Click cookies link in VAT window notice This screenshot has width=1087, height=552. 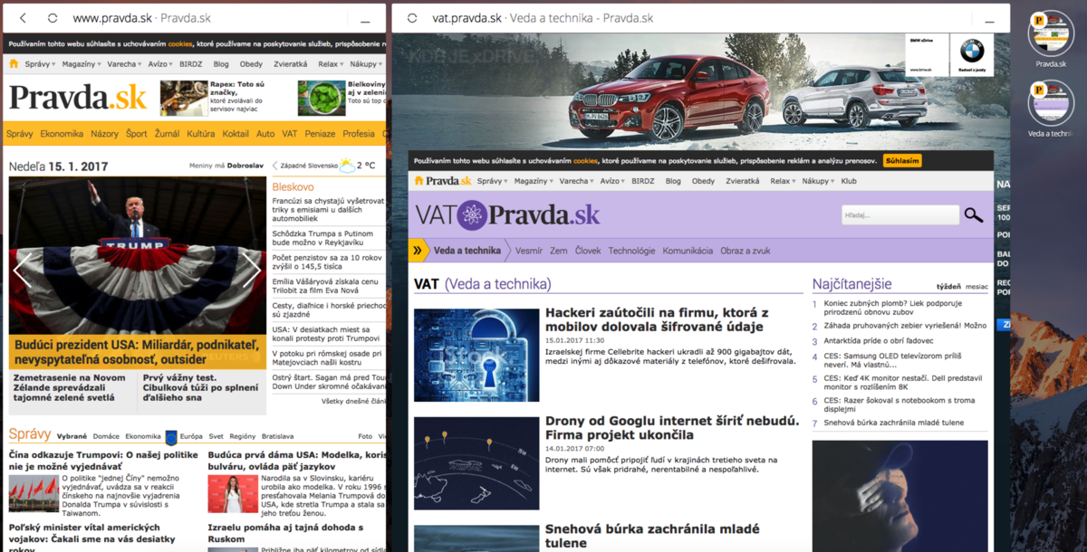pos(585,160)
